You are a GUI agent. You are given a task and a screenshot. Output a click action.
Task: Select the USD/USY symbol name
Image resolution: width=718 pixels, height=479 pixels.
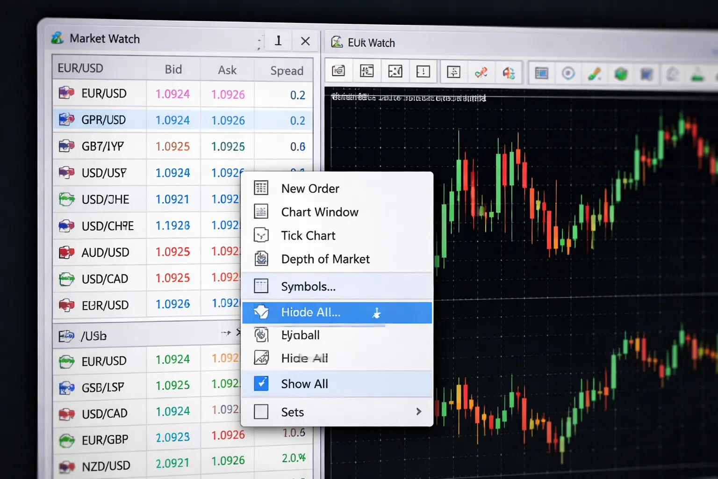coord(104,173)
